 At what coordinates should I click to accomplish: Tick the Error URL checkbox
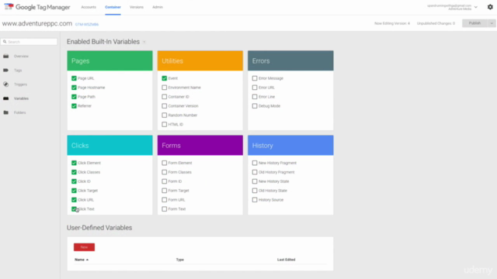coord(255,88)
